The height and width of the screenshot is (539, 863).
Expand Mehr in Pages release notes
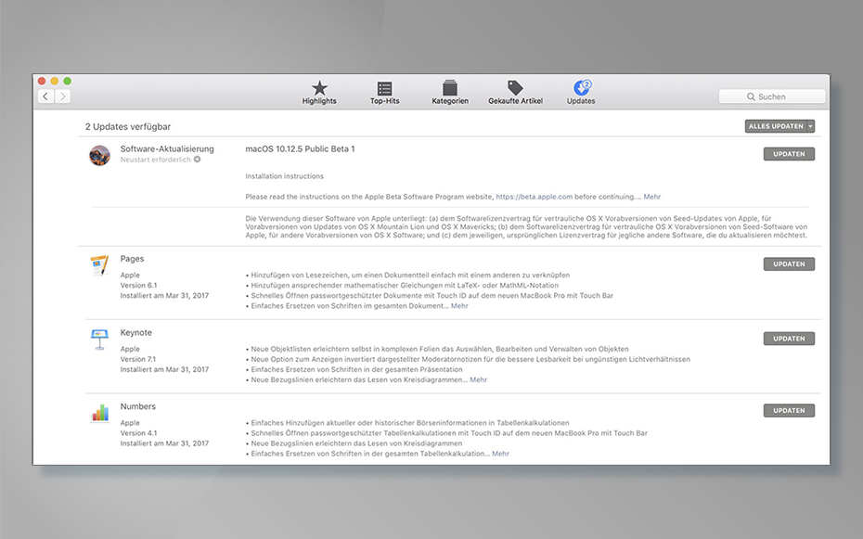(459, 306)
